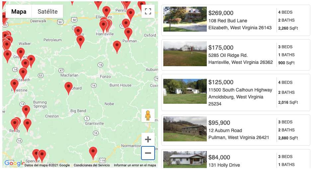Open Condiciones del Servicio link
Image resolution: width=314 pixels, height=169 pixels.
coord(92,165)
